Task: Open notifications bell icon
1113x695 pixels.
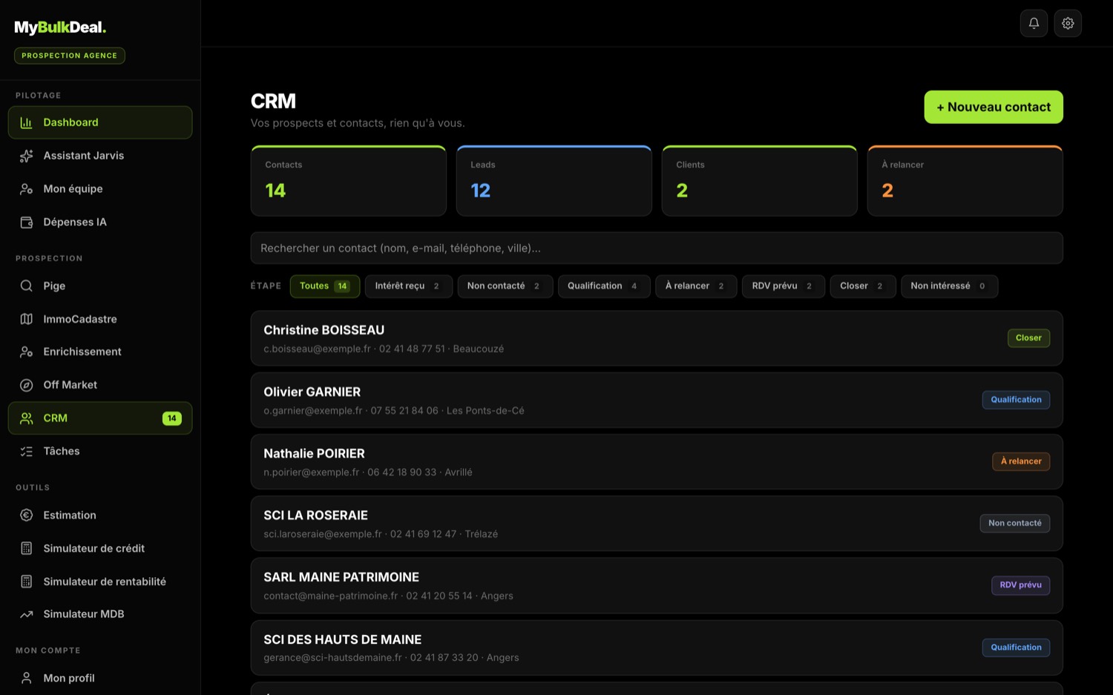Action: (1034, 23)
